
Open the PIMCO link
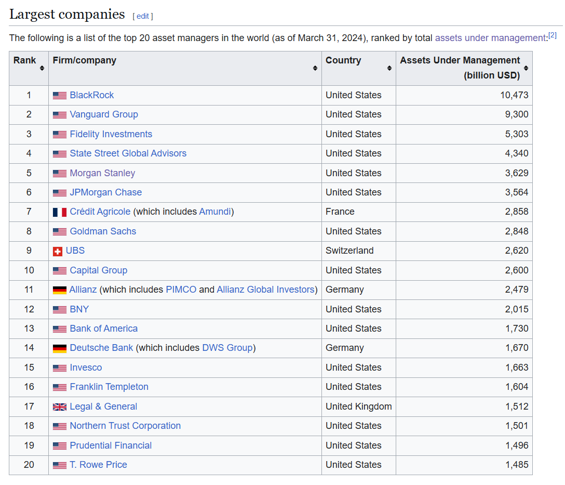tap(181, 290)
